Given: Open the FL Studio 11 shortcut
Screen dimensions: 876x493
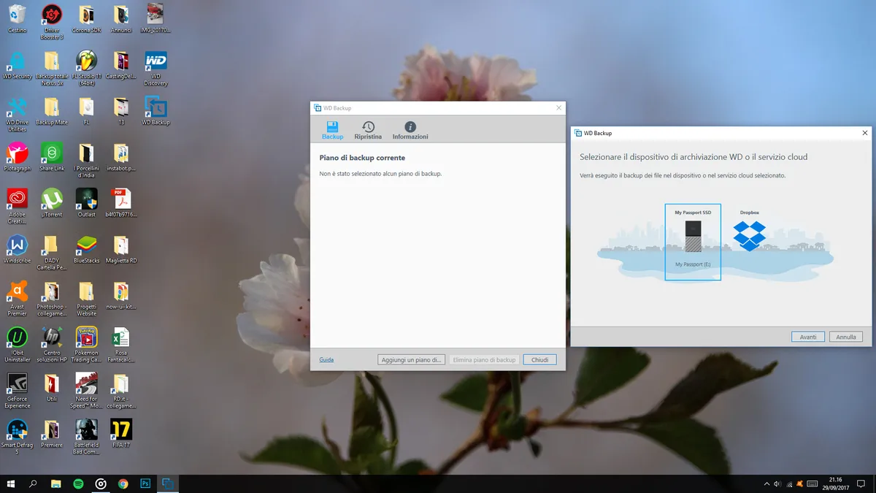Looking at the screenshot, I should coord(86,68).
